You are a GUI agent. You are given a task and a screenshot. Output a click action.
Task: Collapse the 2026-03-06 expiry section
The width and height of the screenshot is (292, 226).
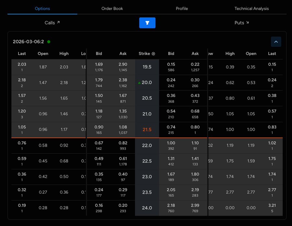[x=276, y=42]
